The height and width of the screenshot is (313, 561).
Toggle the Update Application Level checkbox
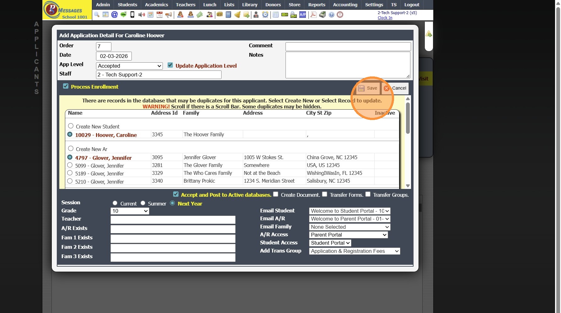point(170,65)
